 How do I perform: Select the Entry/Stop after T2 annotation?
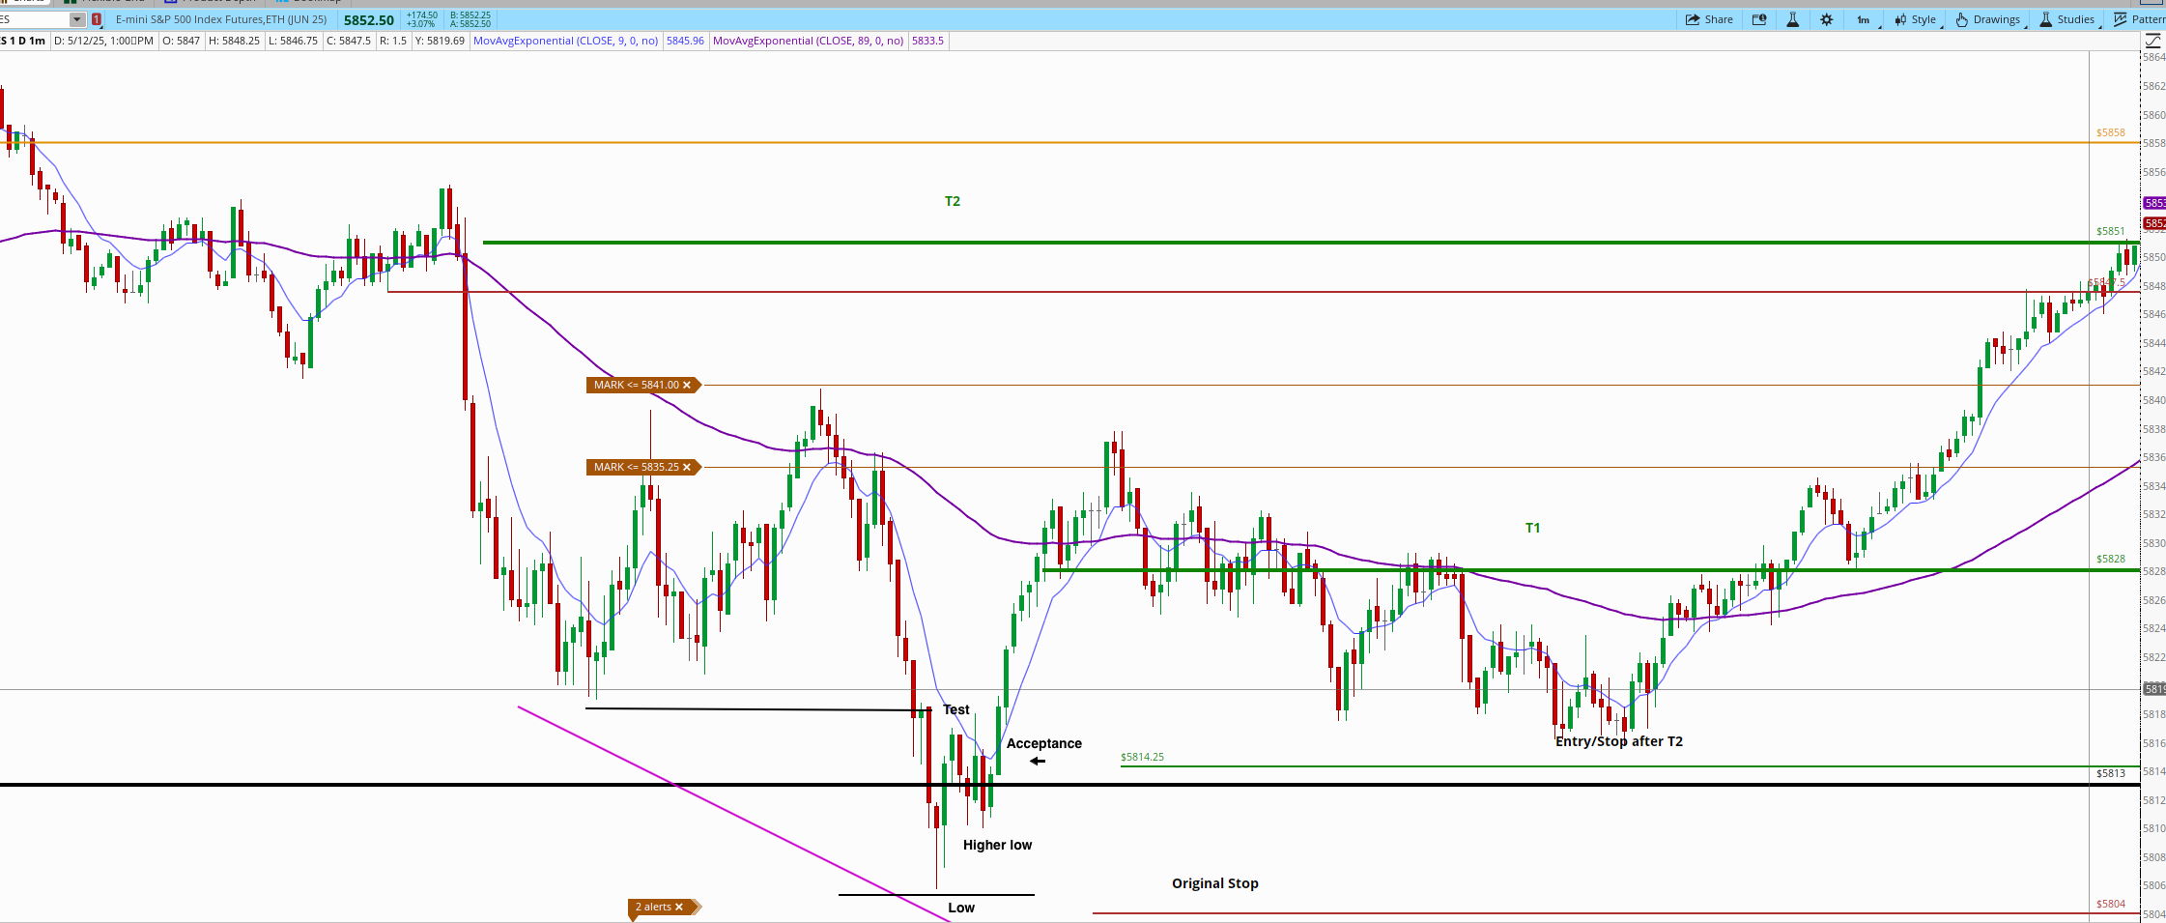point(1619,741)
